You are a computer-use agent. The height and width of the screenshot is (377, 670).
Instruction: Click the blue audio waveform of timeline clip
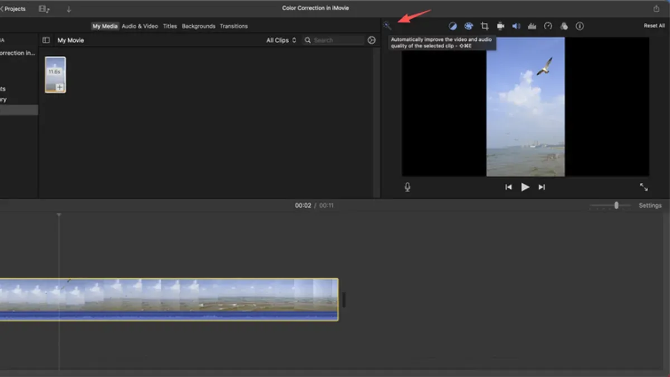coord(169,316)
